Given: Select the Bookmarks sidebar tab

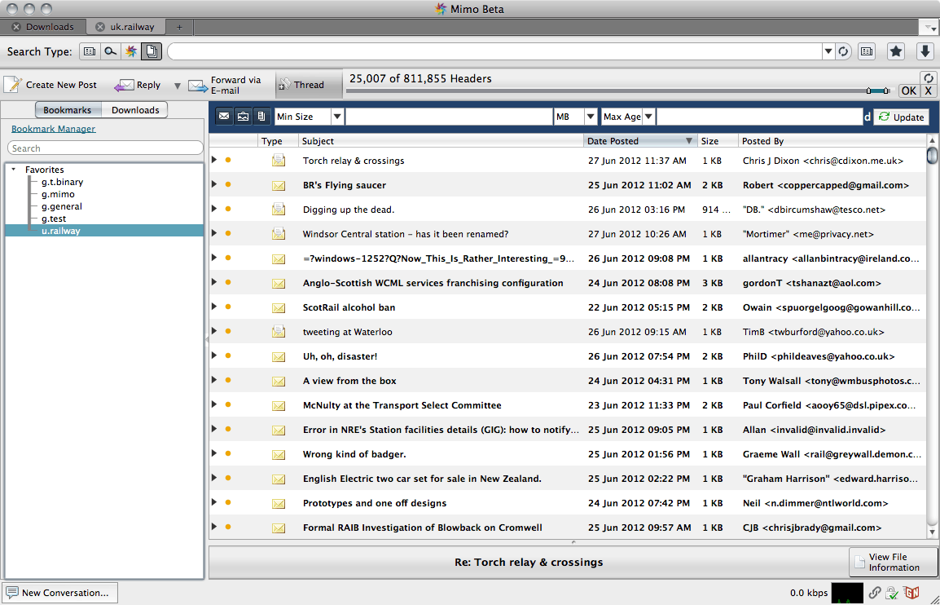Looking at the screenshot, I should point(67,110).
